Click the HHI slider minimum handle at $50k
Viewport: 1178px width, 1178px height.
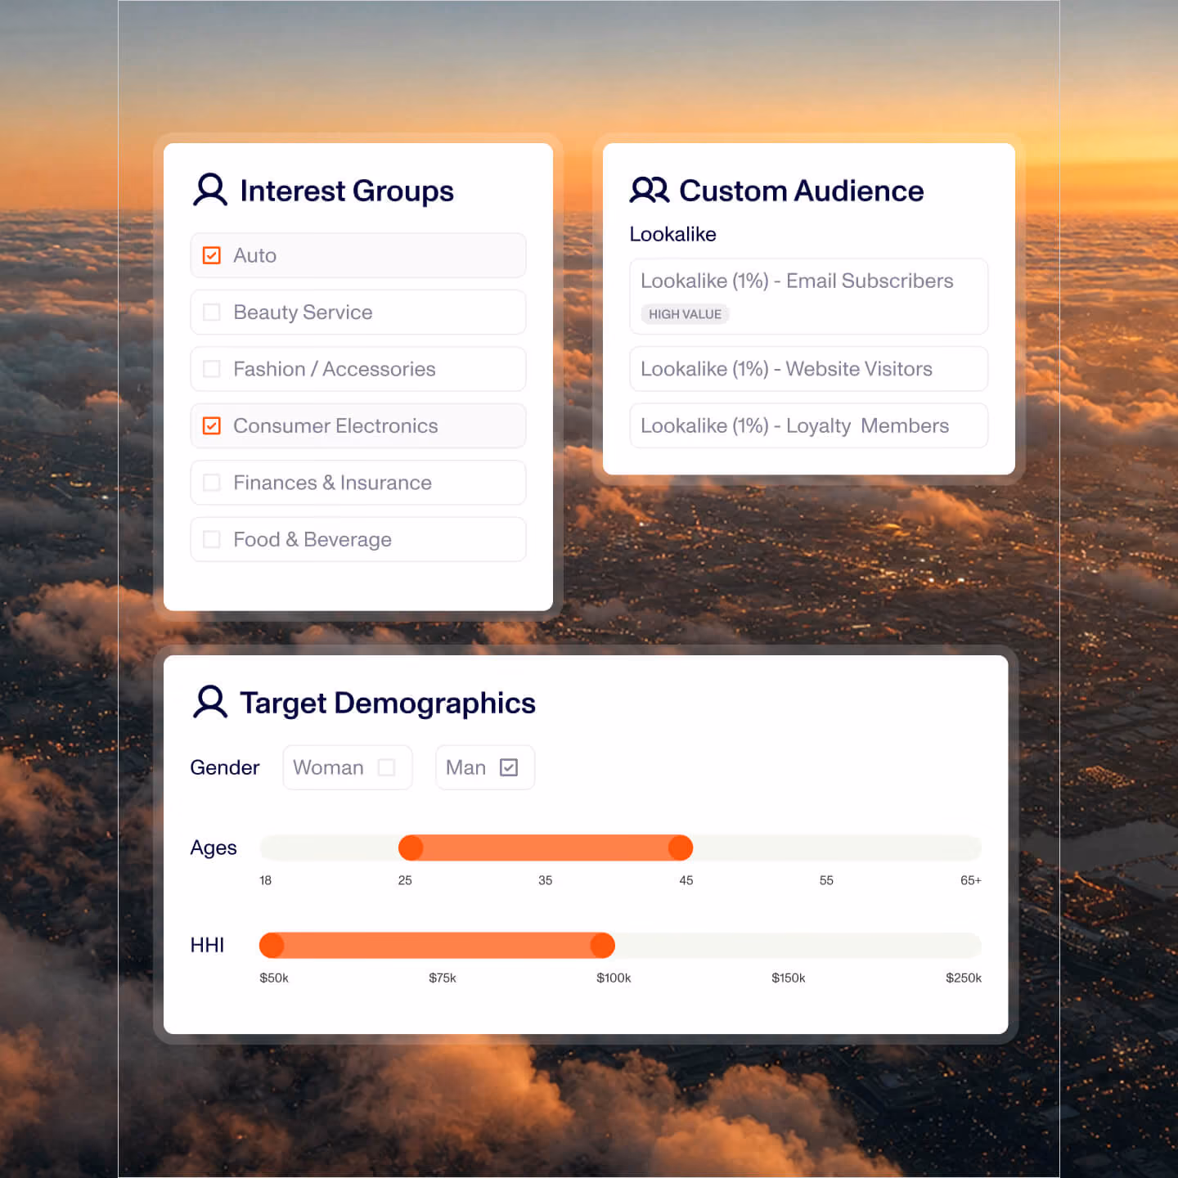pos(272,946)
